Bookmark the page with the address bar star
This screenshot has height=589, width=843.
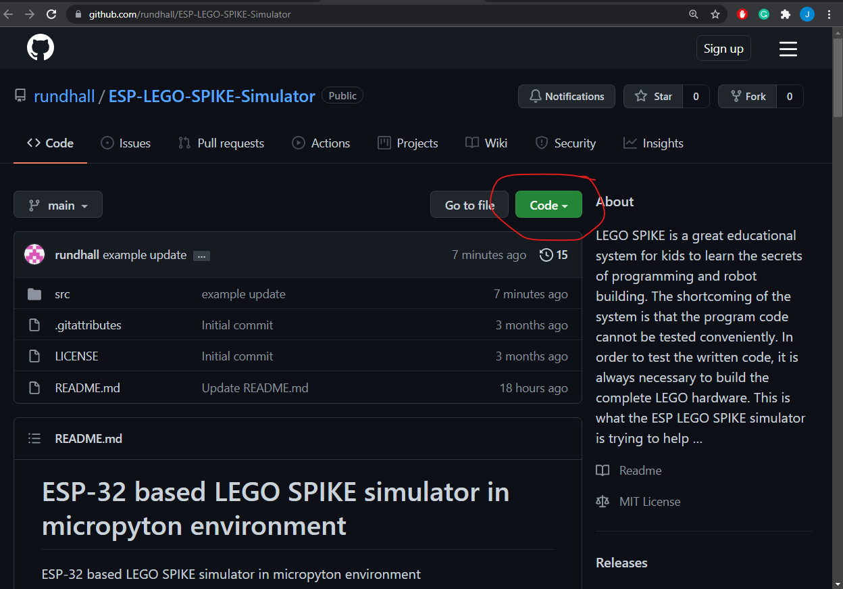click(x=715, y=14)
